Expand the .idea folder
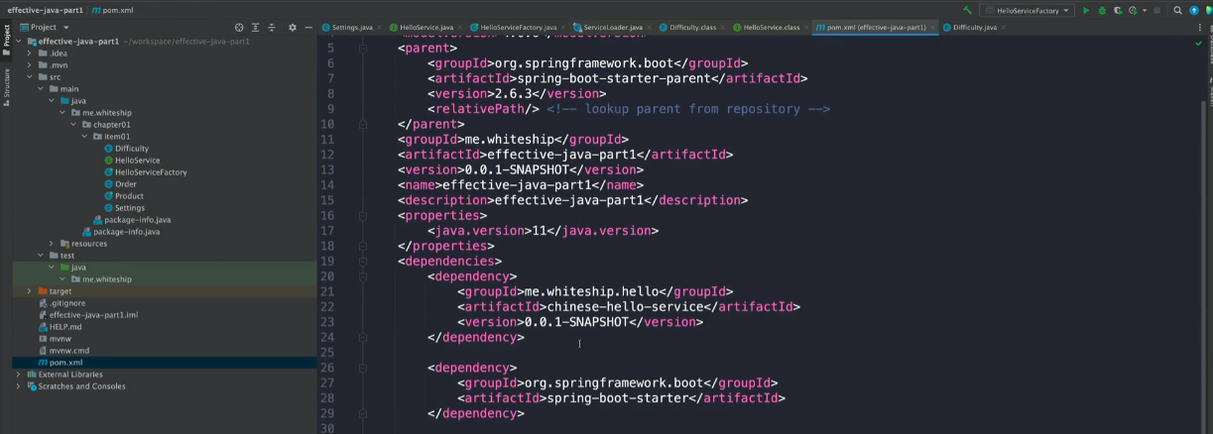Image resolution: width=1213 pixels, height=434 pixels. pyautogui.click(x=30, y=54)
